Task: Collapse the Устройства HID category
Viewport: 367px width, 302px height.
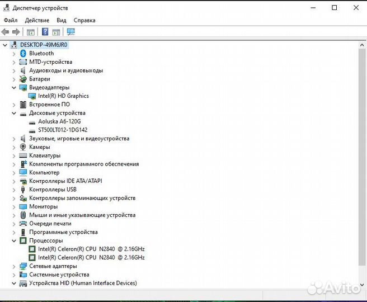Action: coord(14,284)
